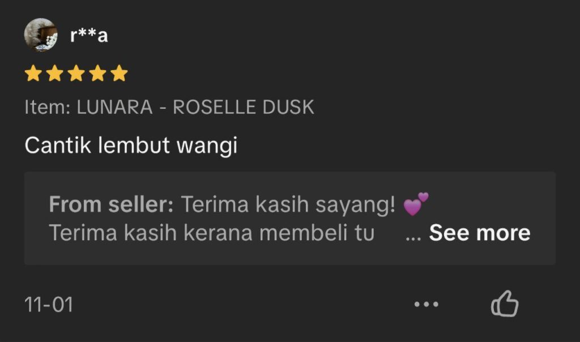Click the From seller: label

(x=112, y=204)
